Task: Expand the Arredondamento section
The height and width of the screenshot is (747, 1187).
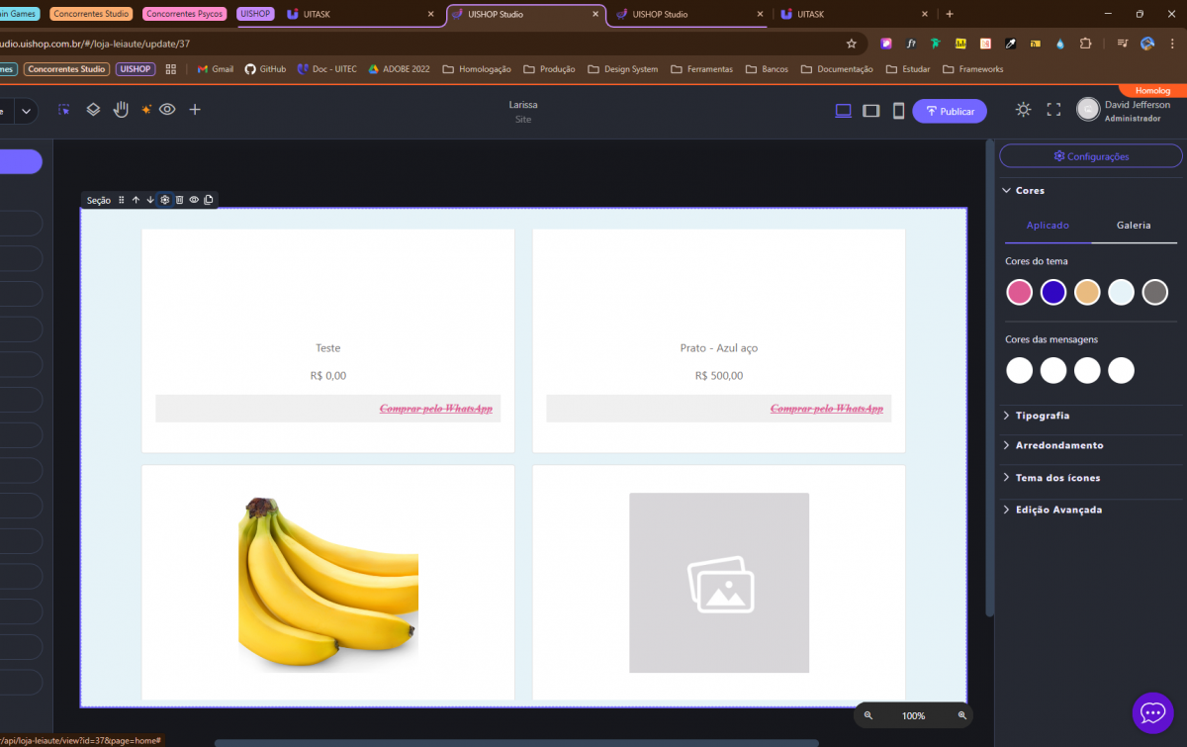Action: click(x=1058, y=445)
